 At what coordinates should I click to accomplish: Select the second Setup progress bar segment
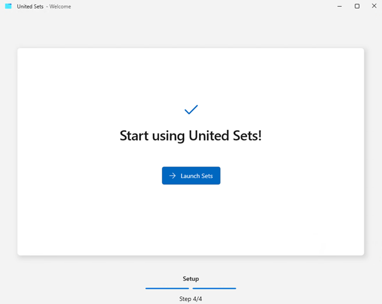(x=214, y=288)
